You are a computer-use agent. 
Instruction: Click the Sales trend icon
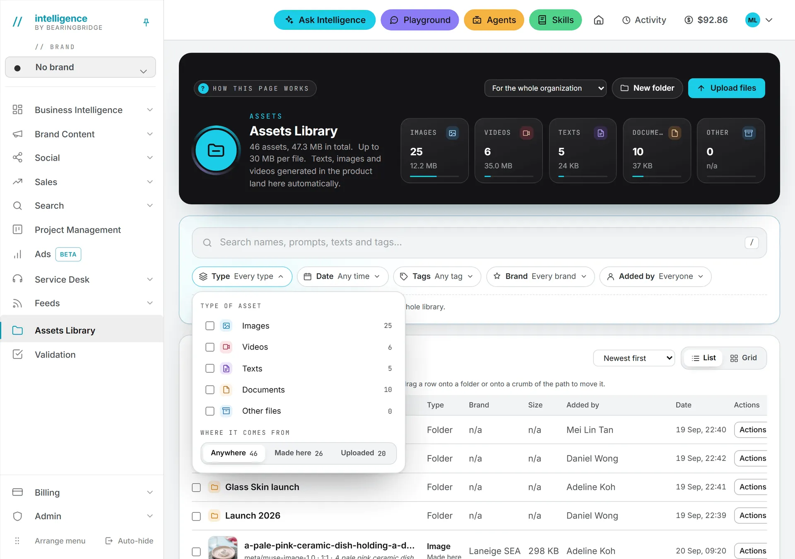[x=17, y=181]
